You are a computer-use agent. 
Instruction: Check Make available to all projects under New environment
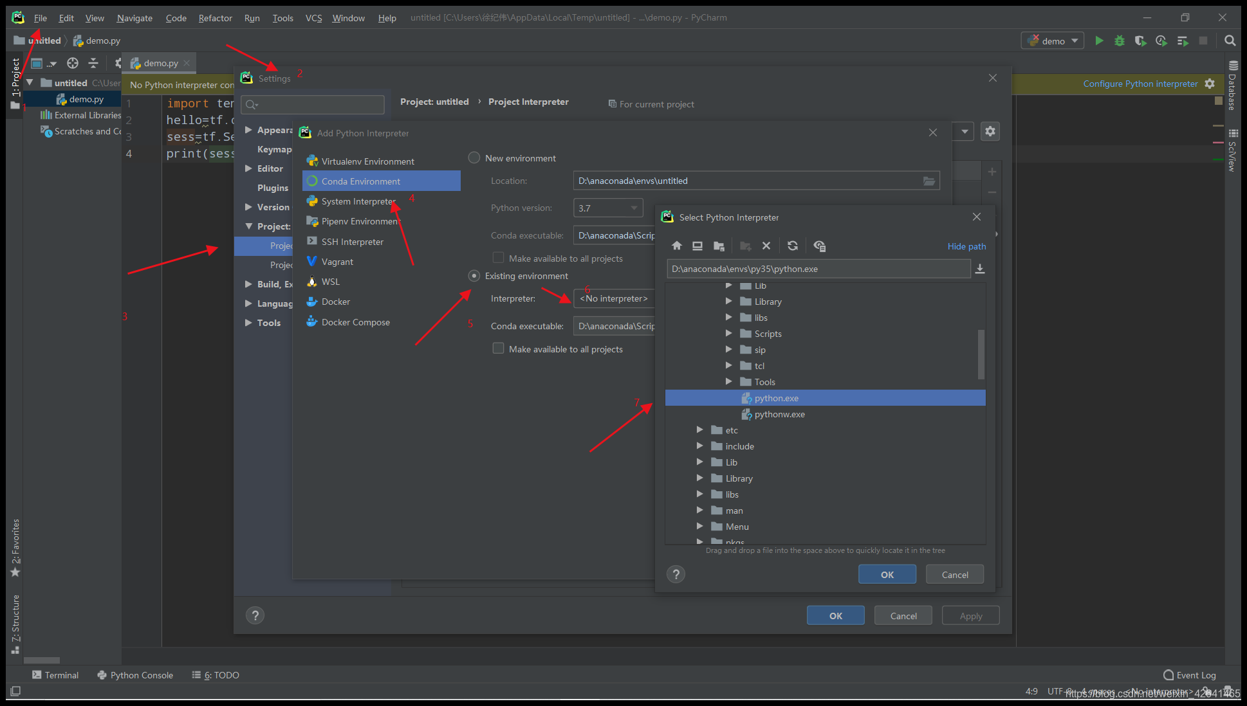(498, 258)
